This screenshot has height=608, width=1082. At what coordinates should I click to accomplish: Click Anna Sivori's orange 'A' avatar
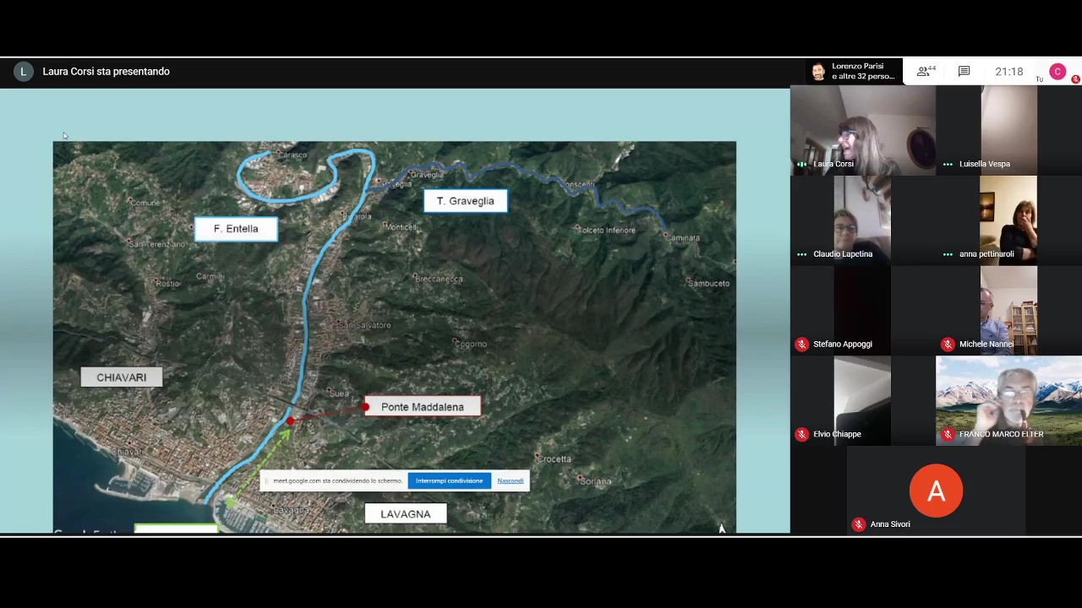click(936, 491)
